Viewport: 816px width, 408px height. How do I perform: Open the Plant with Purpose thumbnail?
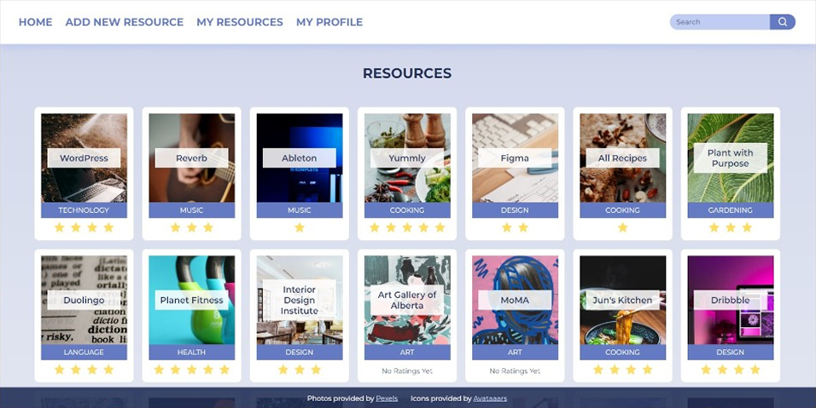[730, 158]
